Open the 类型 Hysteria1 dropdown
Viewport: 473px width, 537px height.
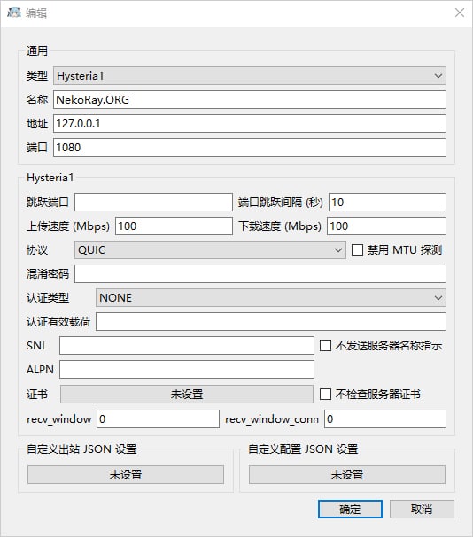pyautogui.click(x=250, y=76)
